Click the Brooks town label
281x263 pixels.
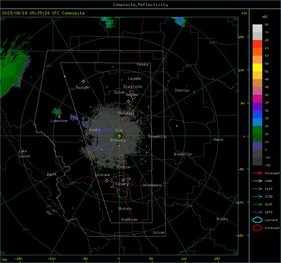pos(222,219)
